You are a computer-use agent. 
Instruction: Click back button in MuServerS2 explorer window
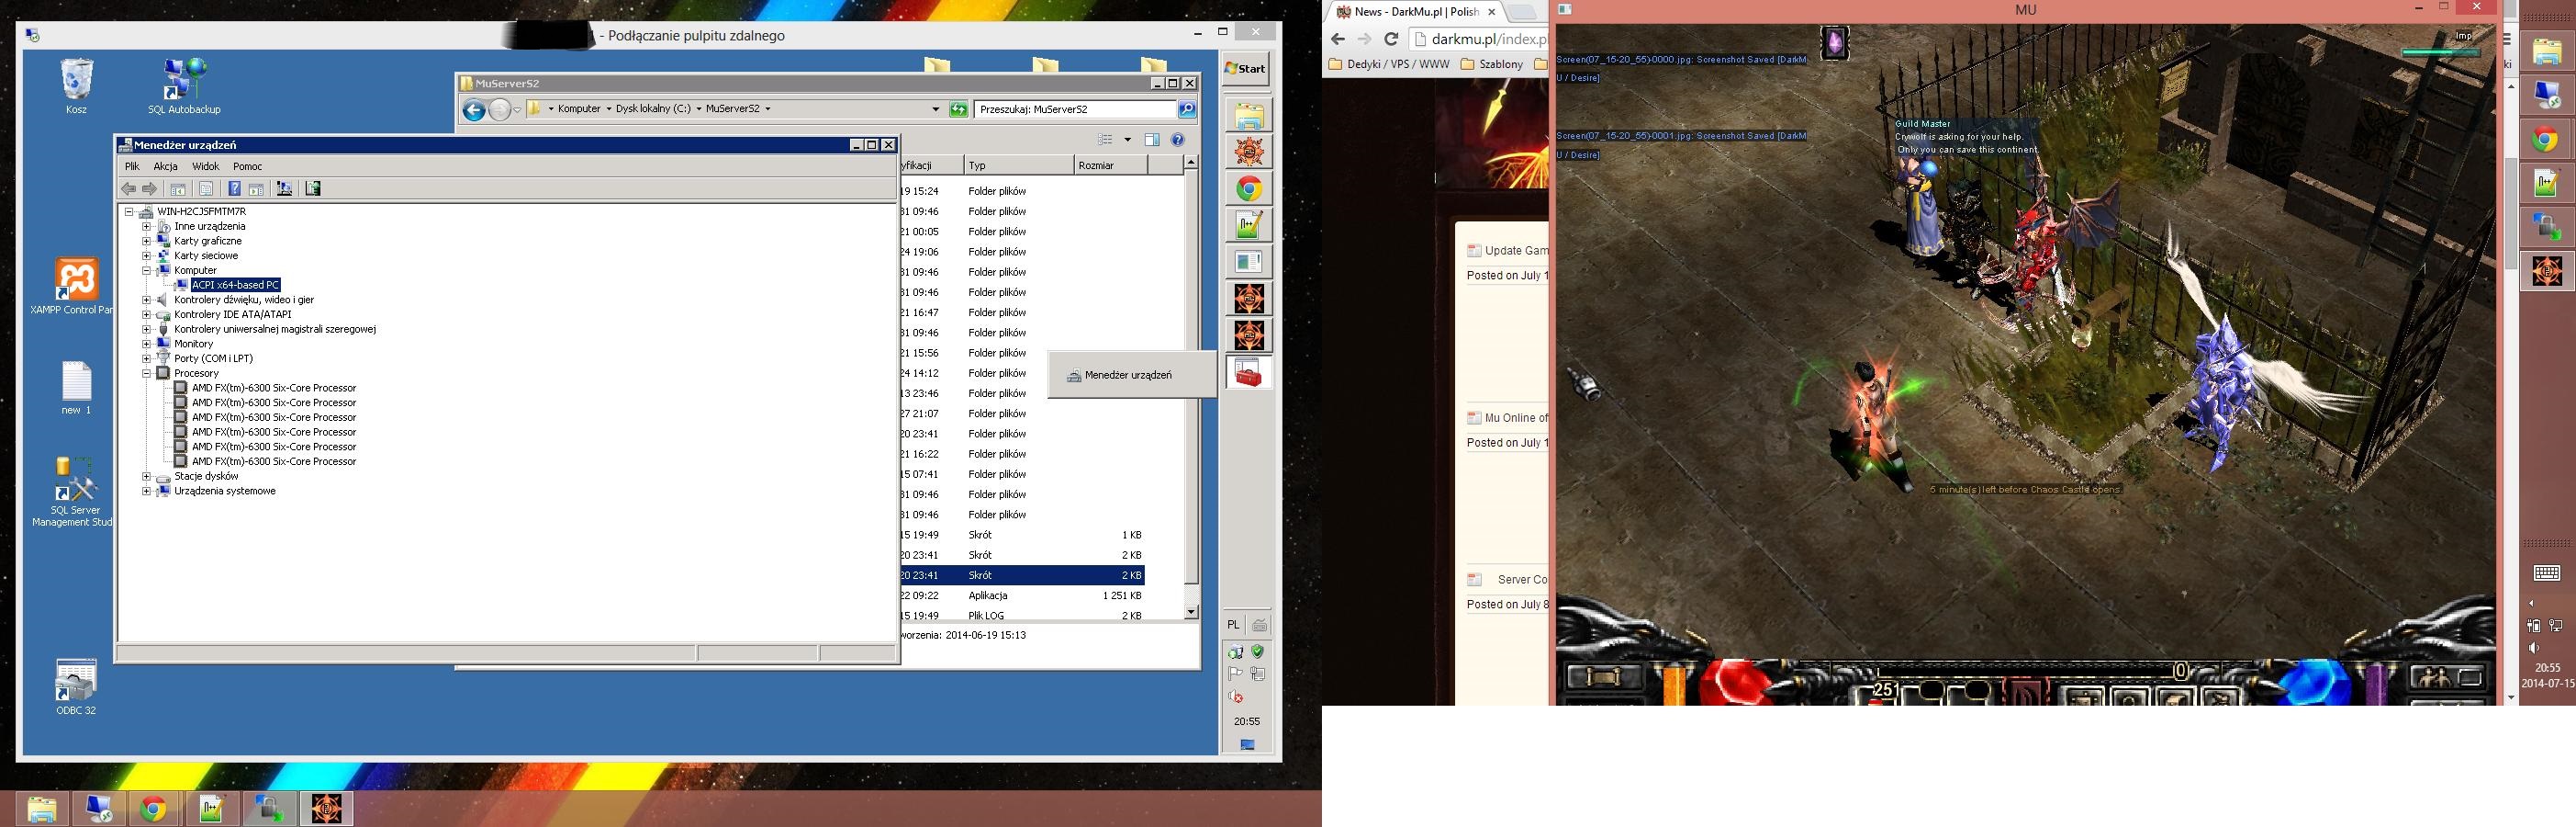[475, 110]
